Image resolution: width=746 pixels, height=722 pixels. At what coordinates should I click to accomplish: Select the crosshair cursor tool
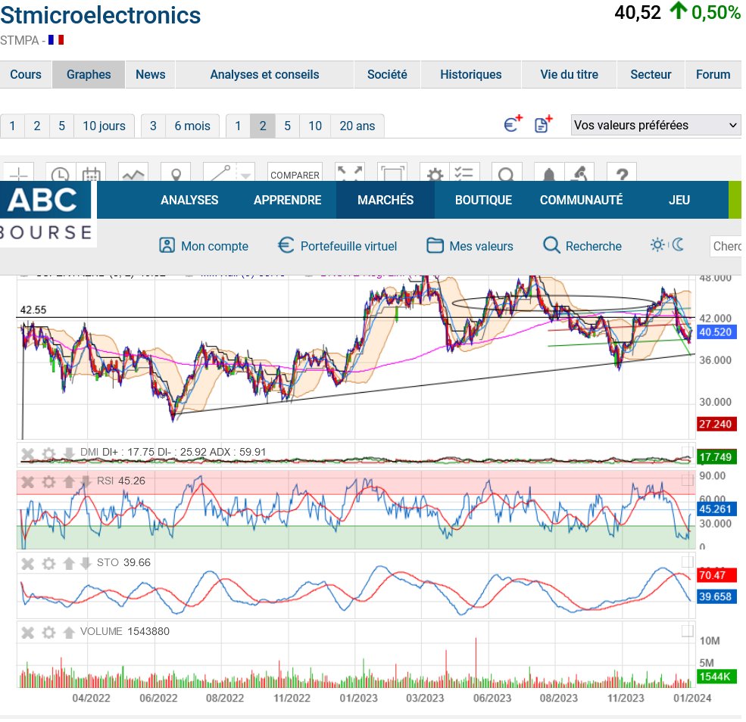[18, 173]
